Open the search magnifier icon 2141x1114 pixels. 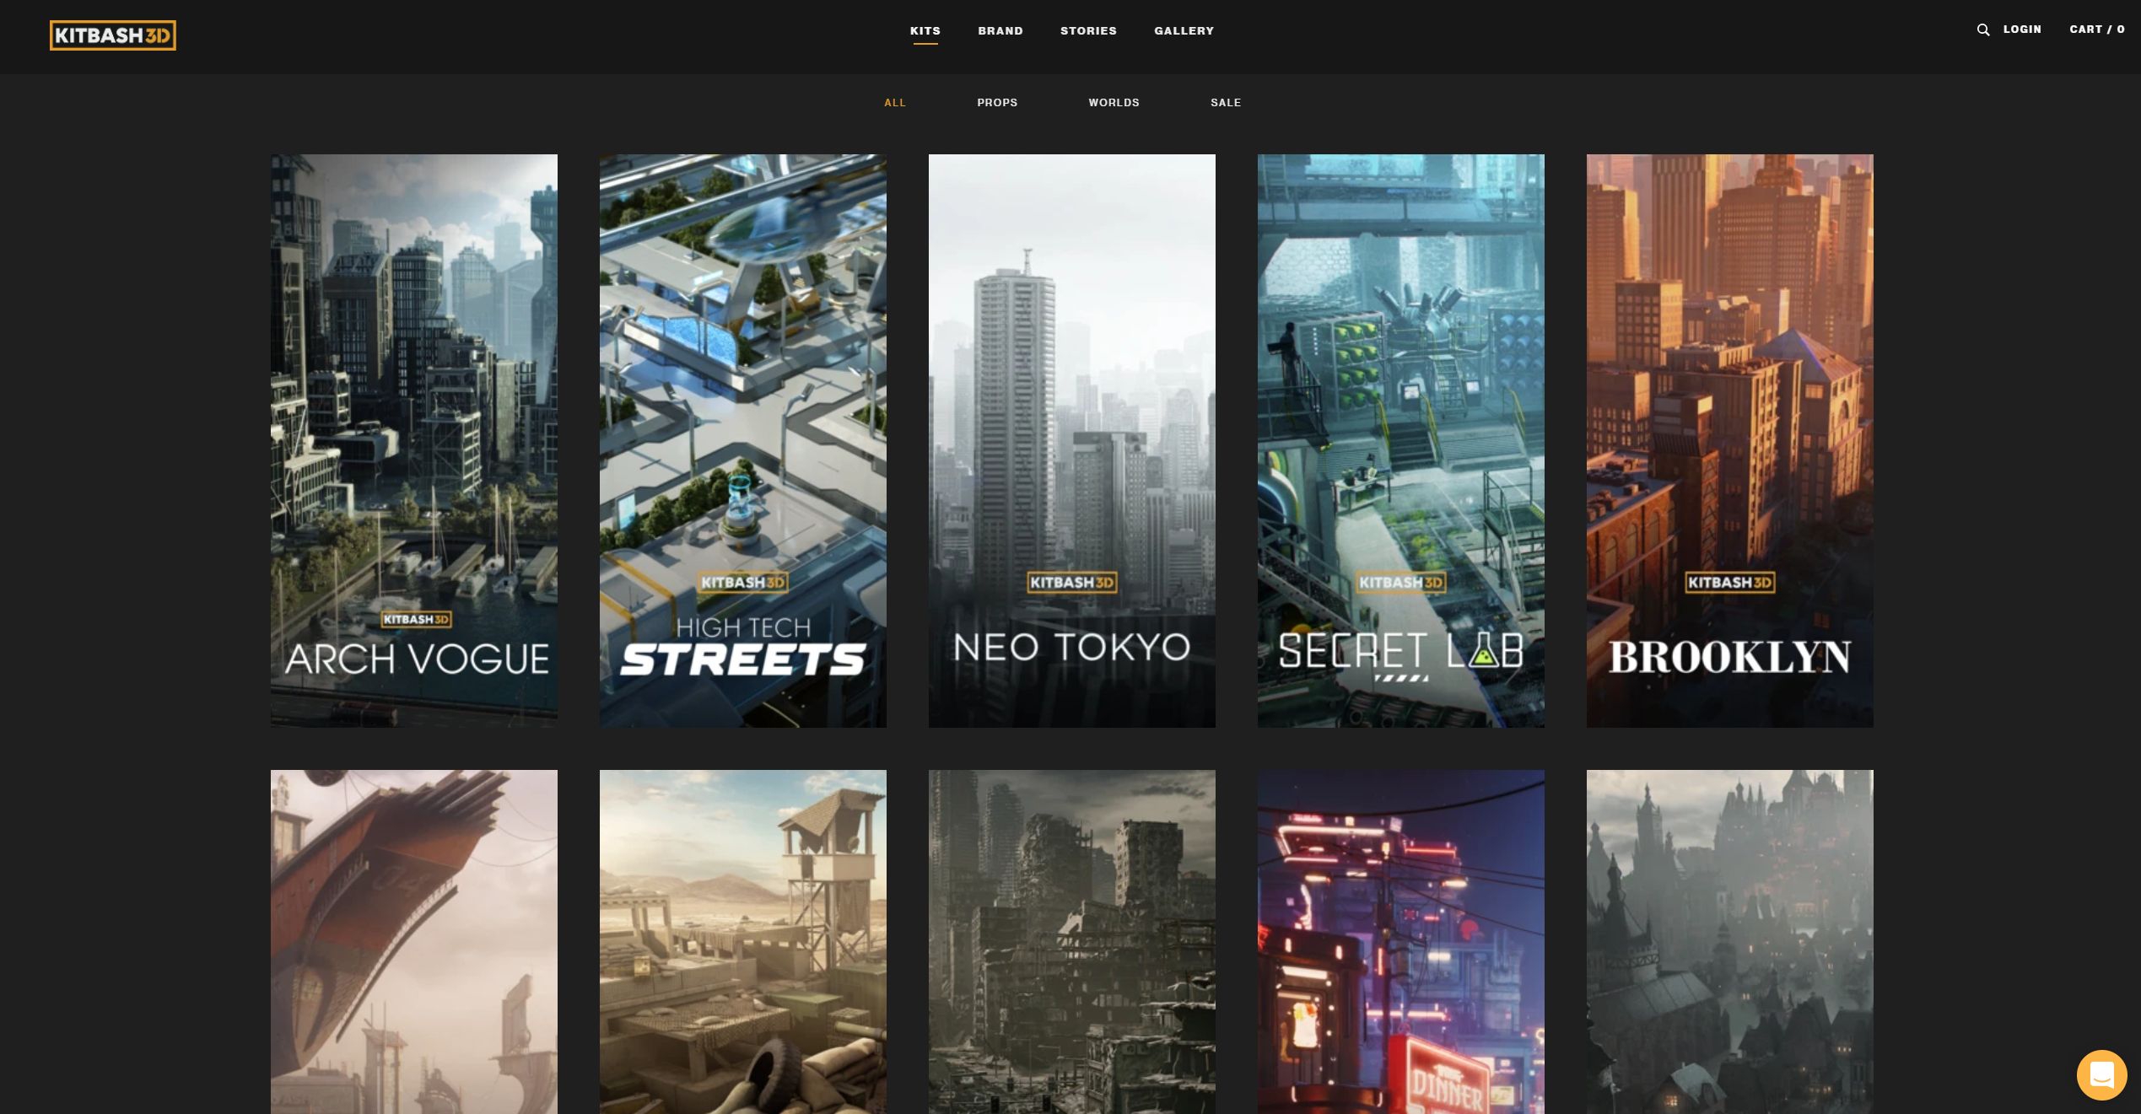click(1983, 30)
